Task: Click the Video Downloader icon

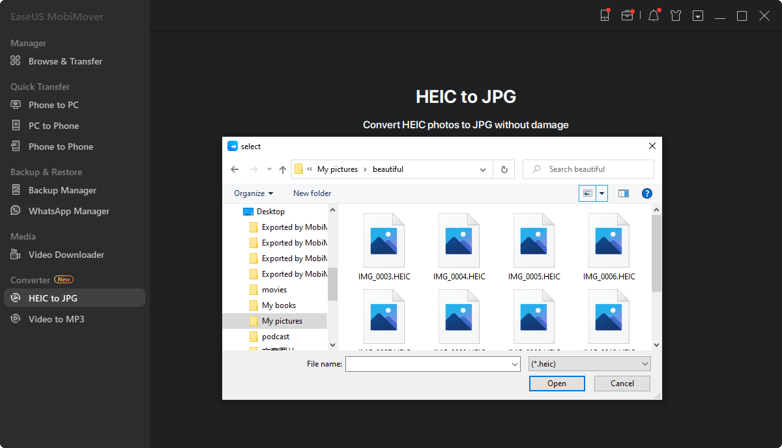Action: [16, 255]
